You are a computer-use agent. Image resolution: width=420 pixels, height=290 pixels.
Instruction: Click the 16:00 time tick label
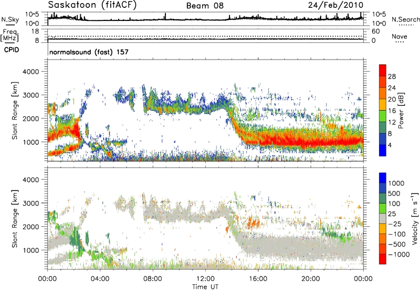pos(258,279)
